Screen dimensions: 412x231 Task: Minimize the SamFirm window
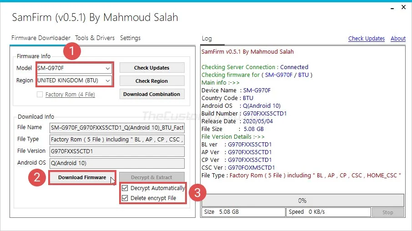coord(392,8)
